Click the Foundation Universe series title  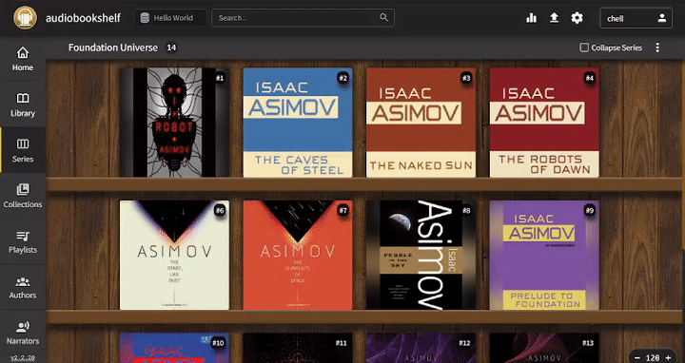(x=112, y=48)
